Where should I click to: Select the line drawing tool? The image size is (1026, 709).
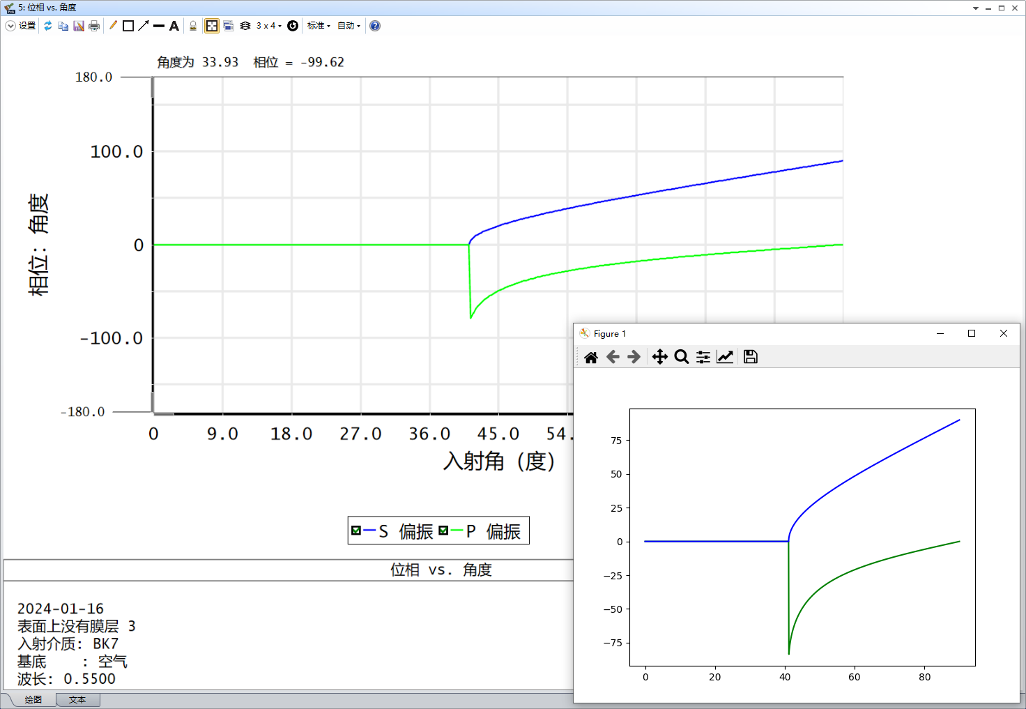(x=159, y=26)
